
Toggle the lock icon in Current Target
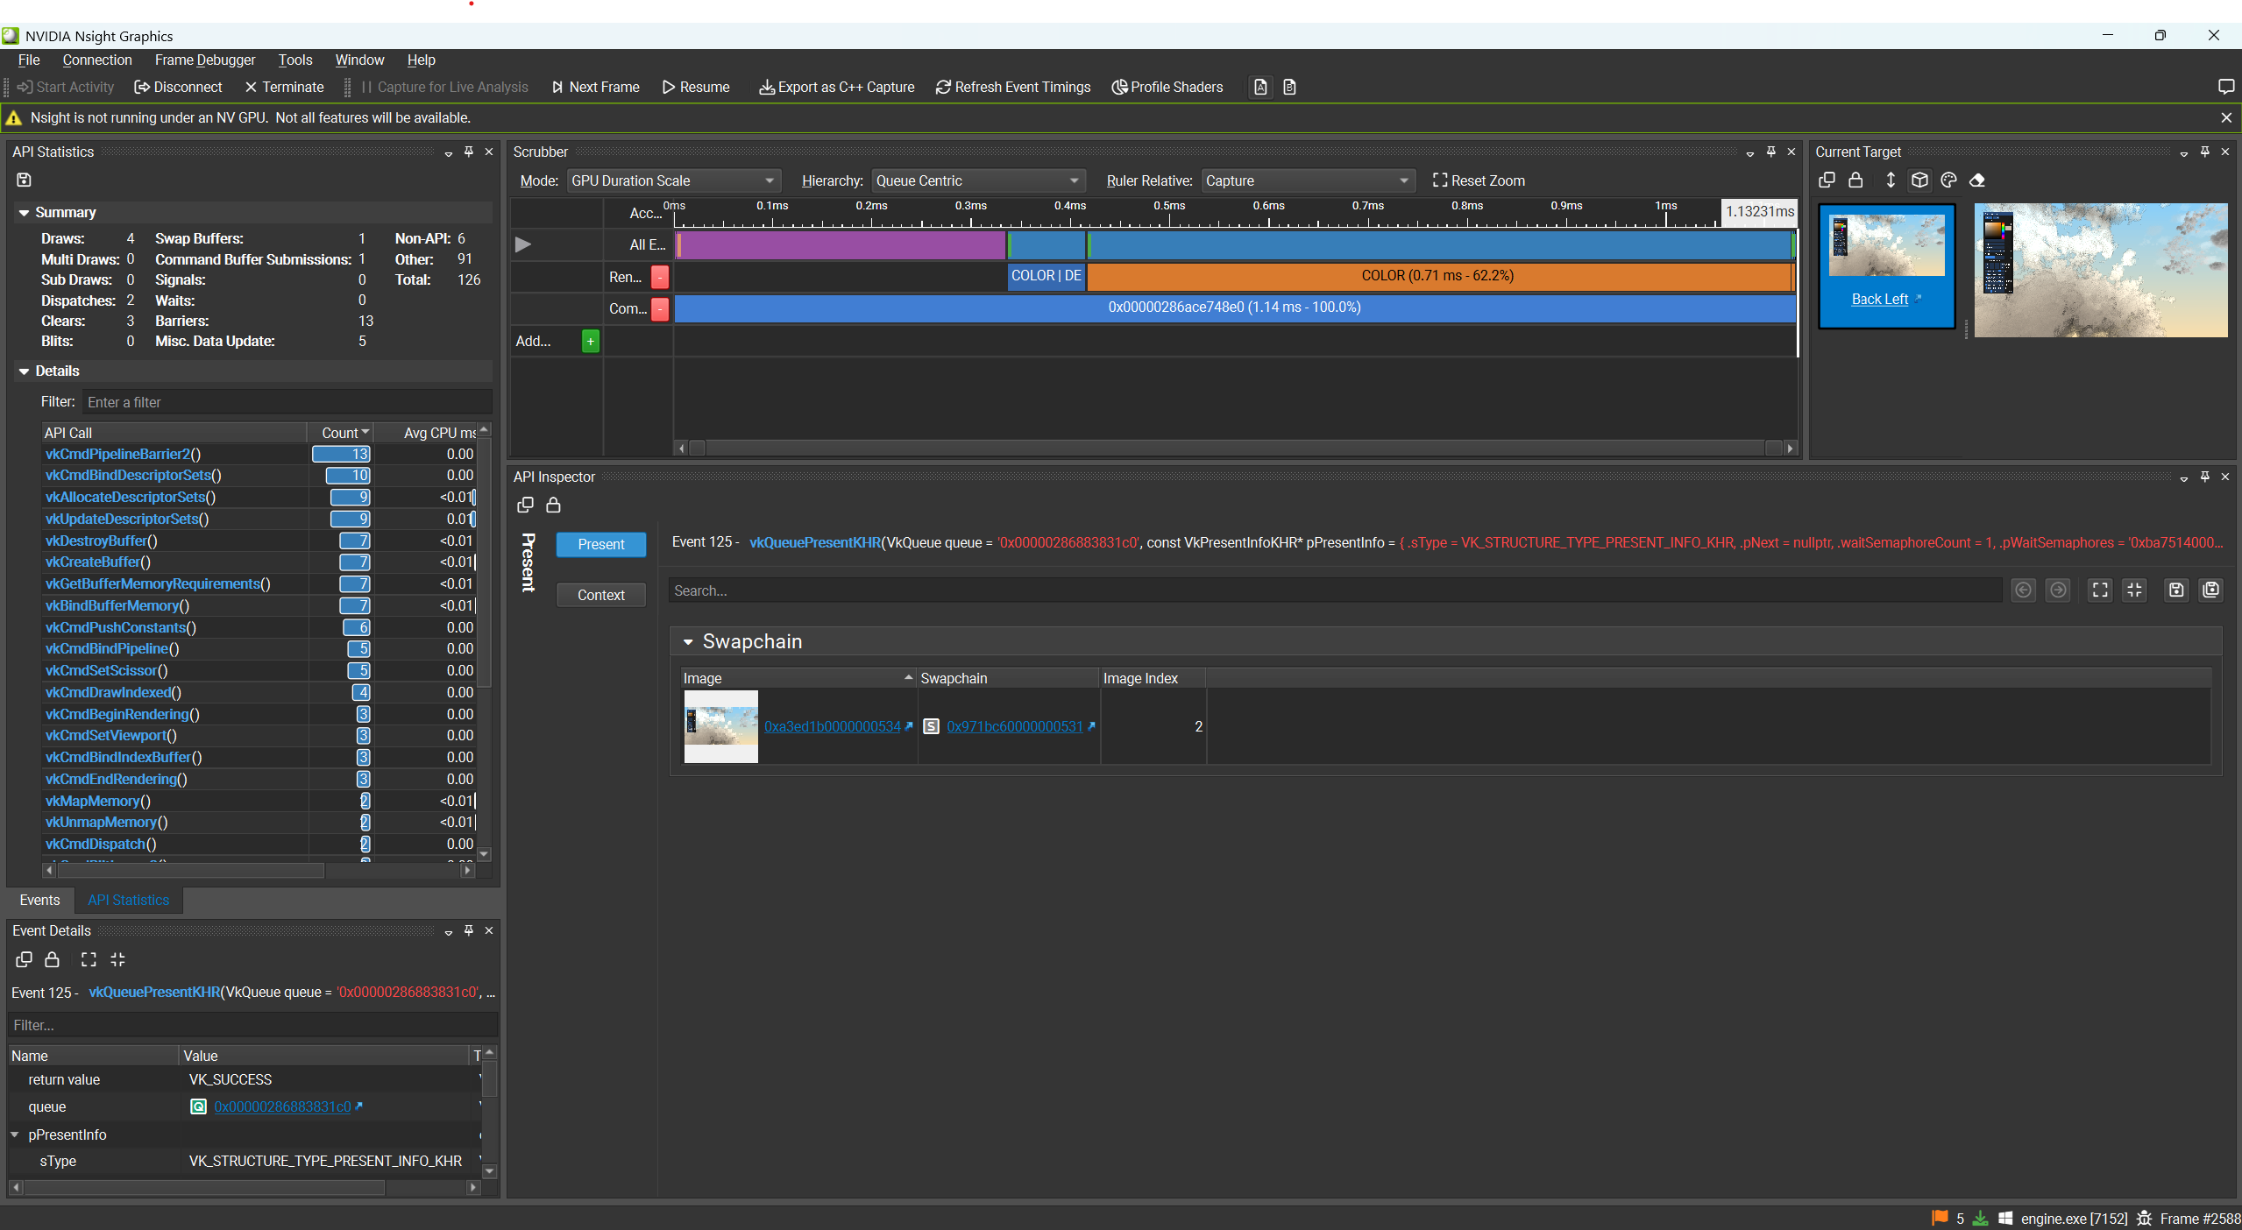(1855, 180)
